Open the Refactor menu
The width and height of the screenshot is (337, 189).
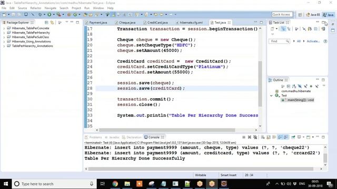36,8
